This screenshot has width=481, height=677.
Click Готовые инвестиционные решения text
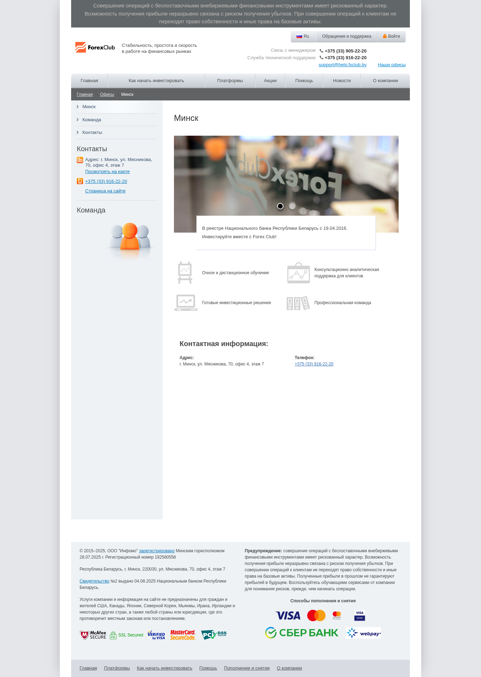(236, 303)
